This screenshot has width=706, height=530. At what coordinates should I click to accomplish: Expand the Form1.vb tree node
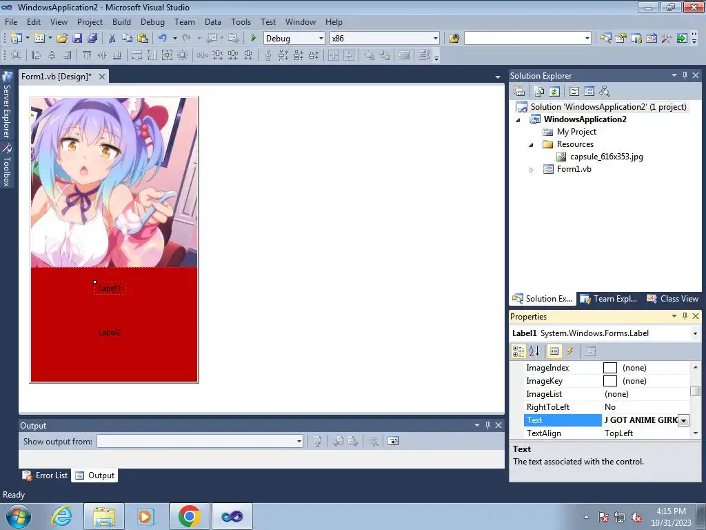tap(531, 170)
